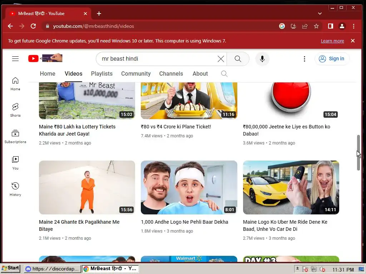Search within channel using magnifier icon

tap(224, 74)
